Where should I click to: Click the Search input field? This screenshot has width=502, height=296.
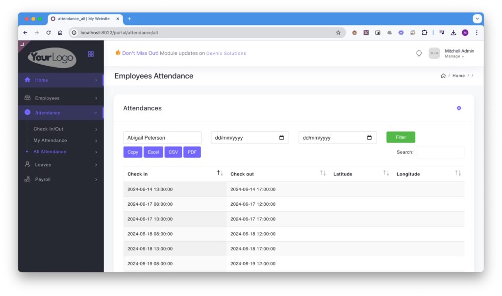pyautogui.click(x=440, y=152)
